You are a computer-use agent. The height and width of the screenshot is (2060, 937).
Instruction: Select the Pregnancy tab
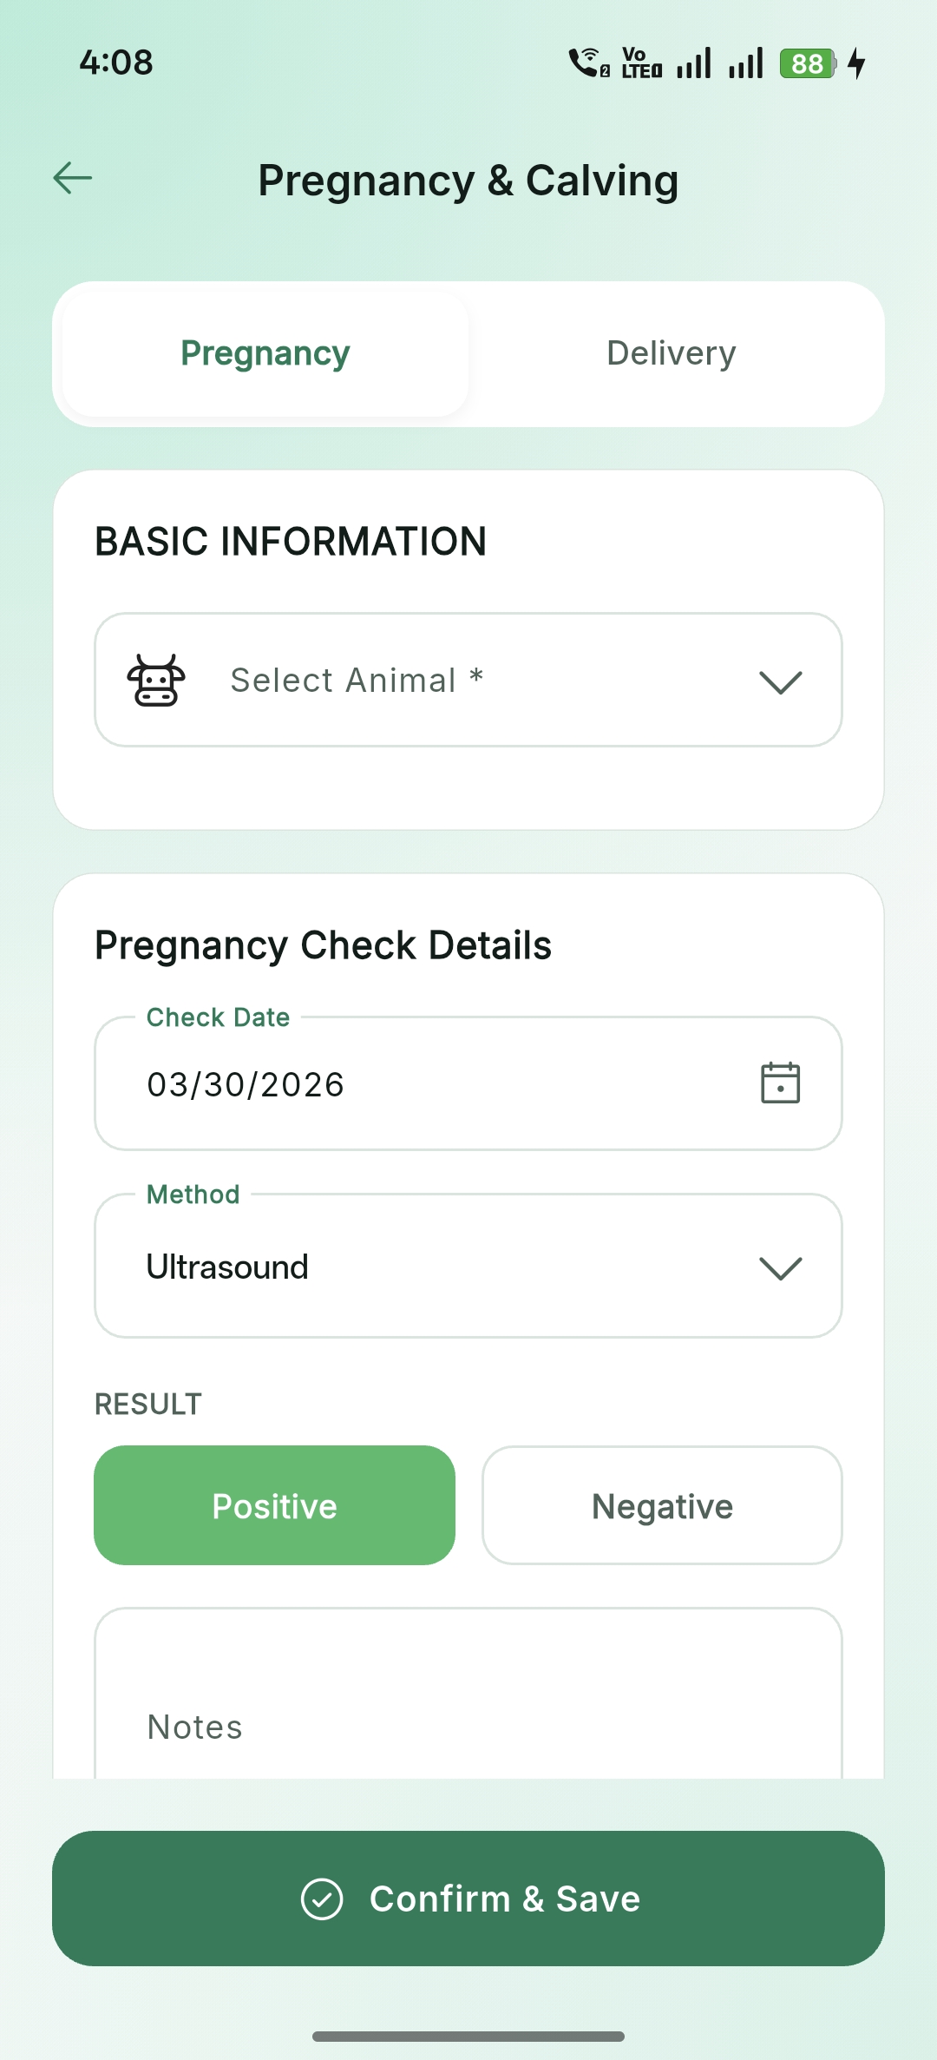265,352
